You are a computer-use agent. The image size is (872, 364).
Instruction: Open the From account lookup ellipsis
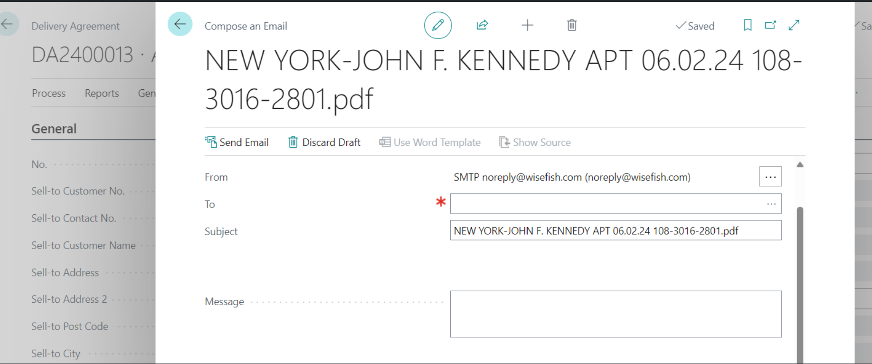(x=770, y=177)
